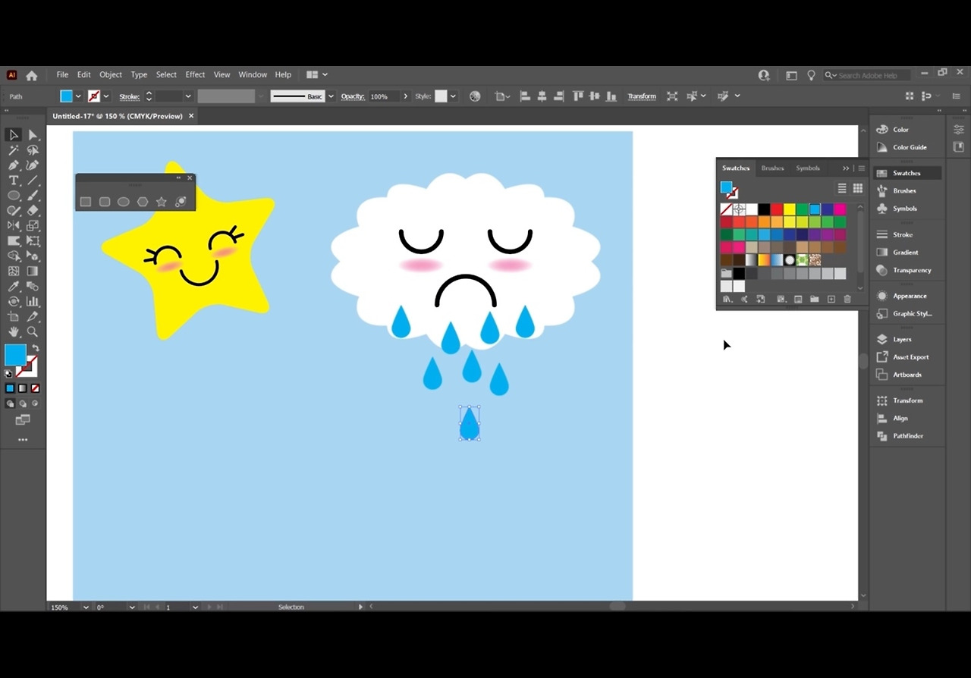Pick the Star shape in the floating tool panel
Viewport: 971px width, 678px height.
tap(161, 202)
